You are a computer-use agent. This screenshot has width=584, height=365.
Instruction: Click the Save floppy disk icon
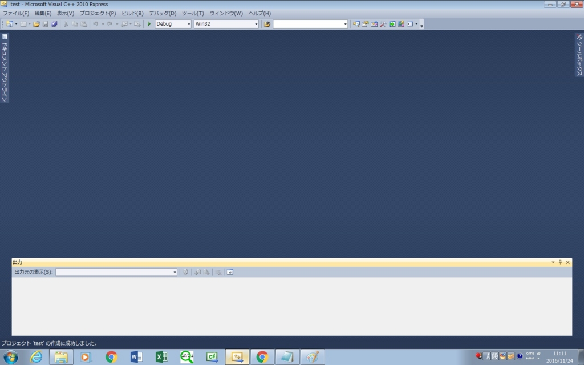click(x=46, y=24)
